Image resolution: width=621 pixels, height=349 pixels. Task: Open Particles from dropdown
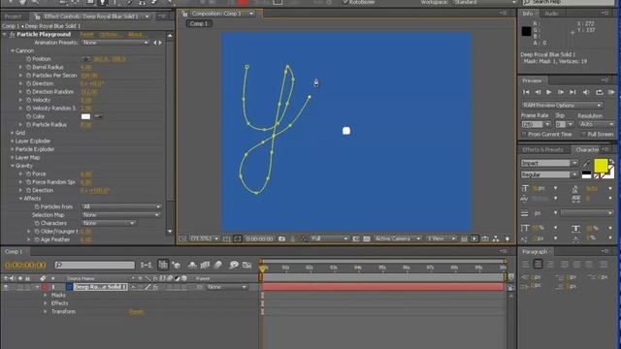121,206
